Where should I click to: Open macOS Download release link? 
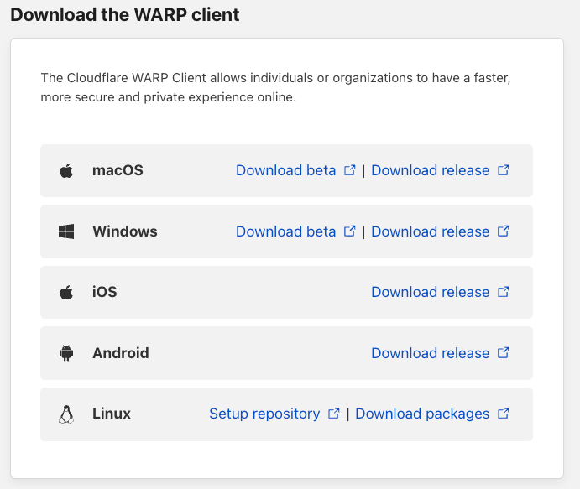click(x=431, y=170)
